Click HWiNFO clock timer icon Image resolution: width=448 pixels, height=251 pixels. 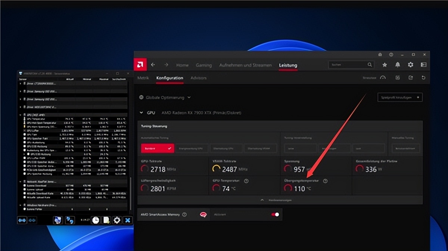coord(96,220)
